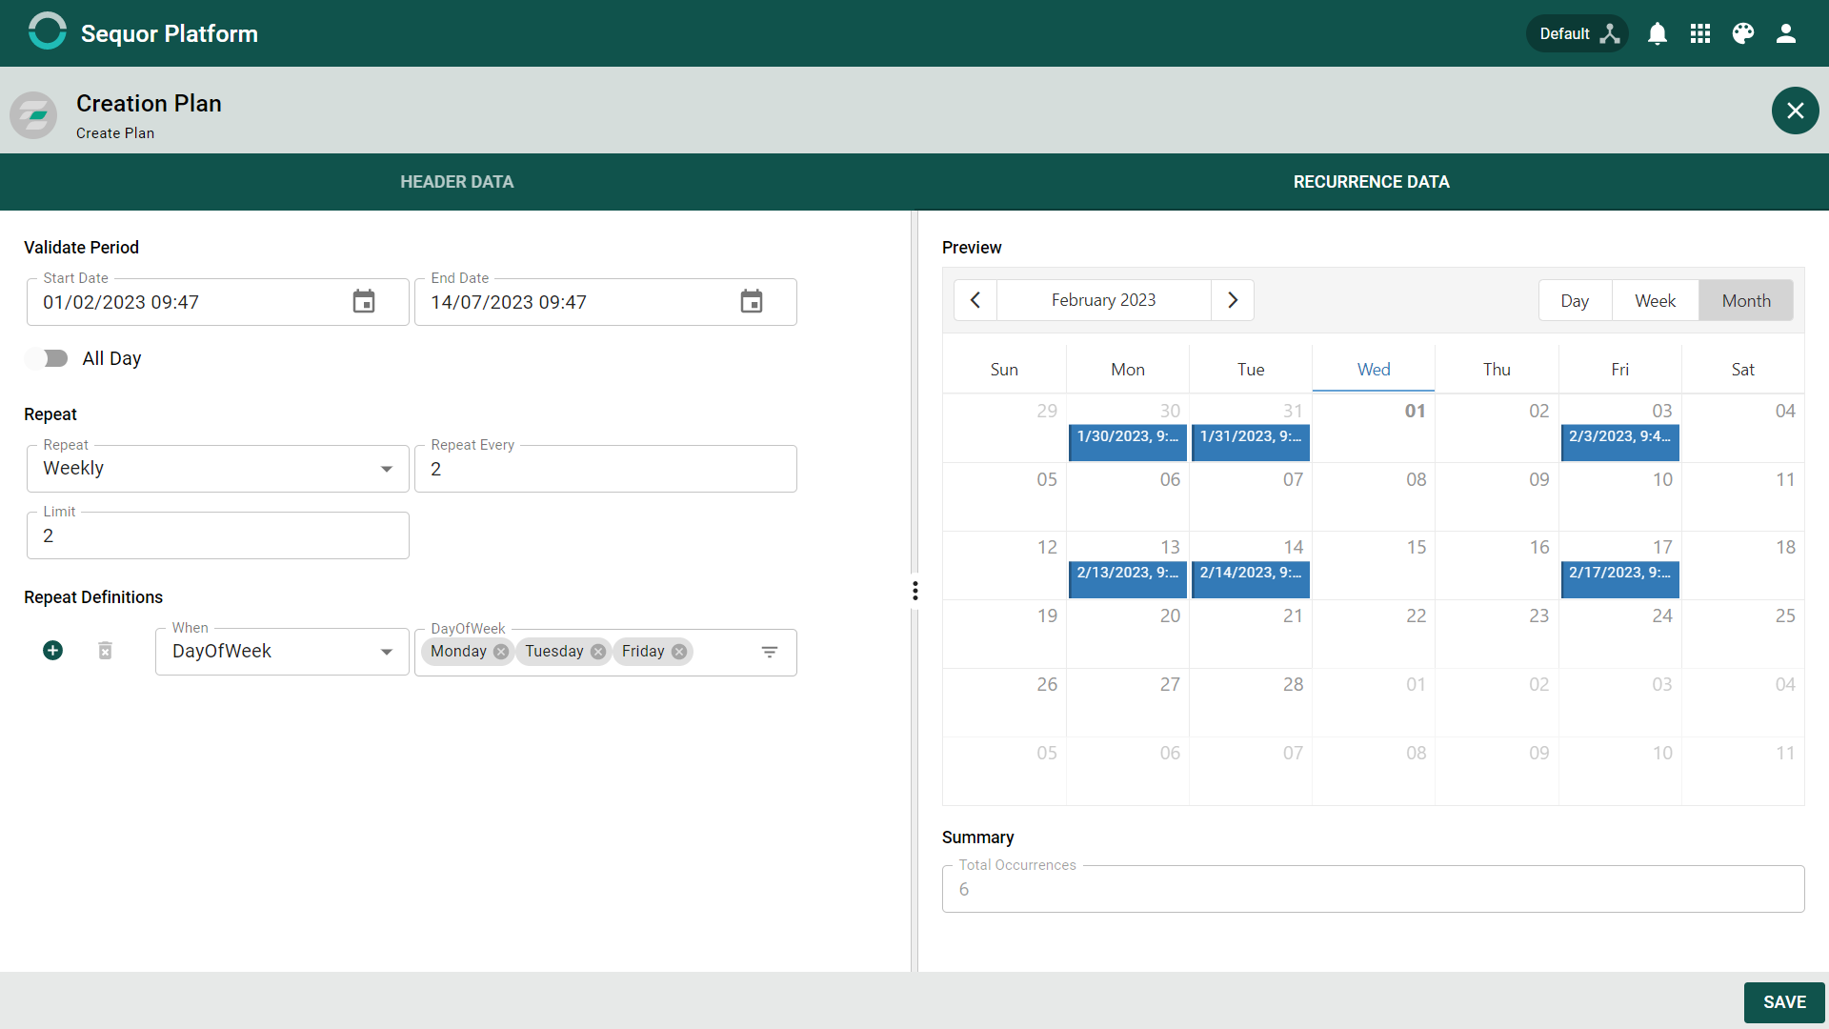Viewport: 1829px width, 1029px height.
Task: Open the theme palette icon
Action: pos(1743,33)
